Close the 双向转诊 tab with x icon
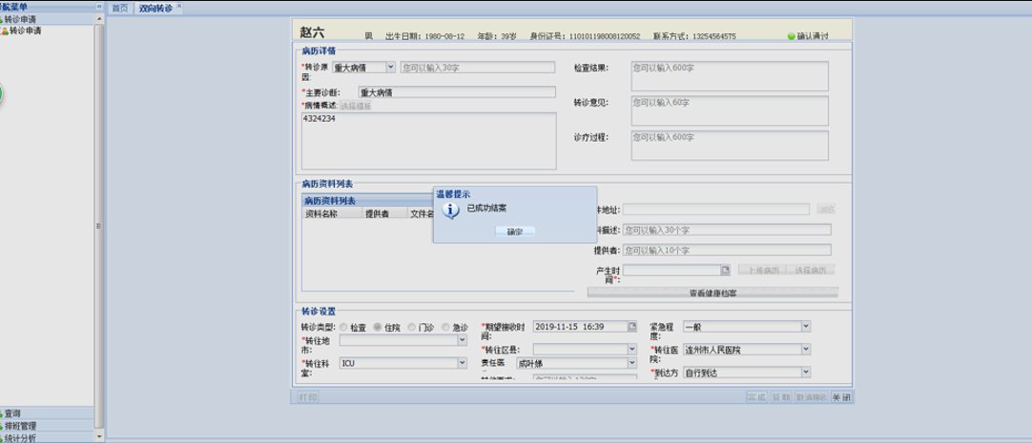This screenshot has height=443, width=1032. click(180, 7)
